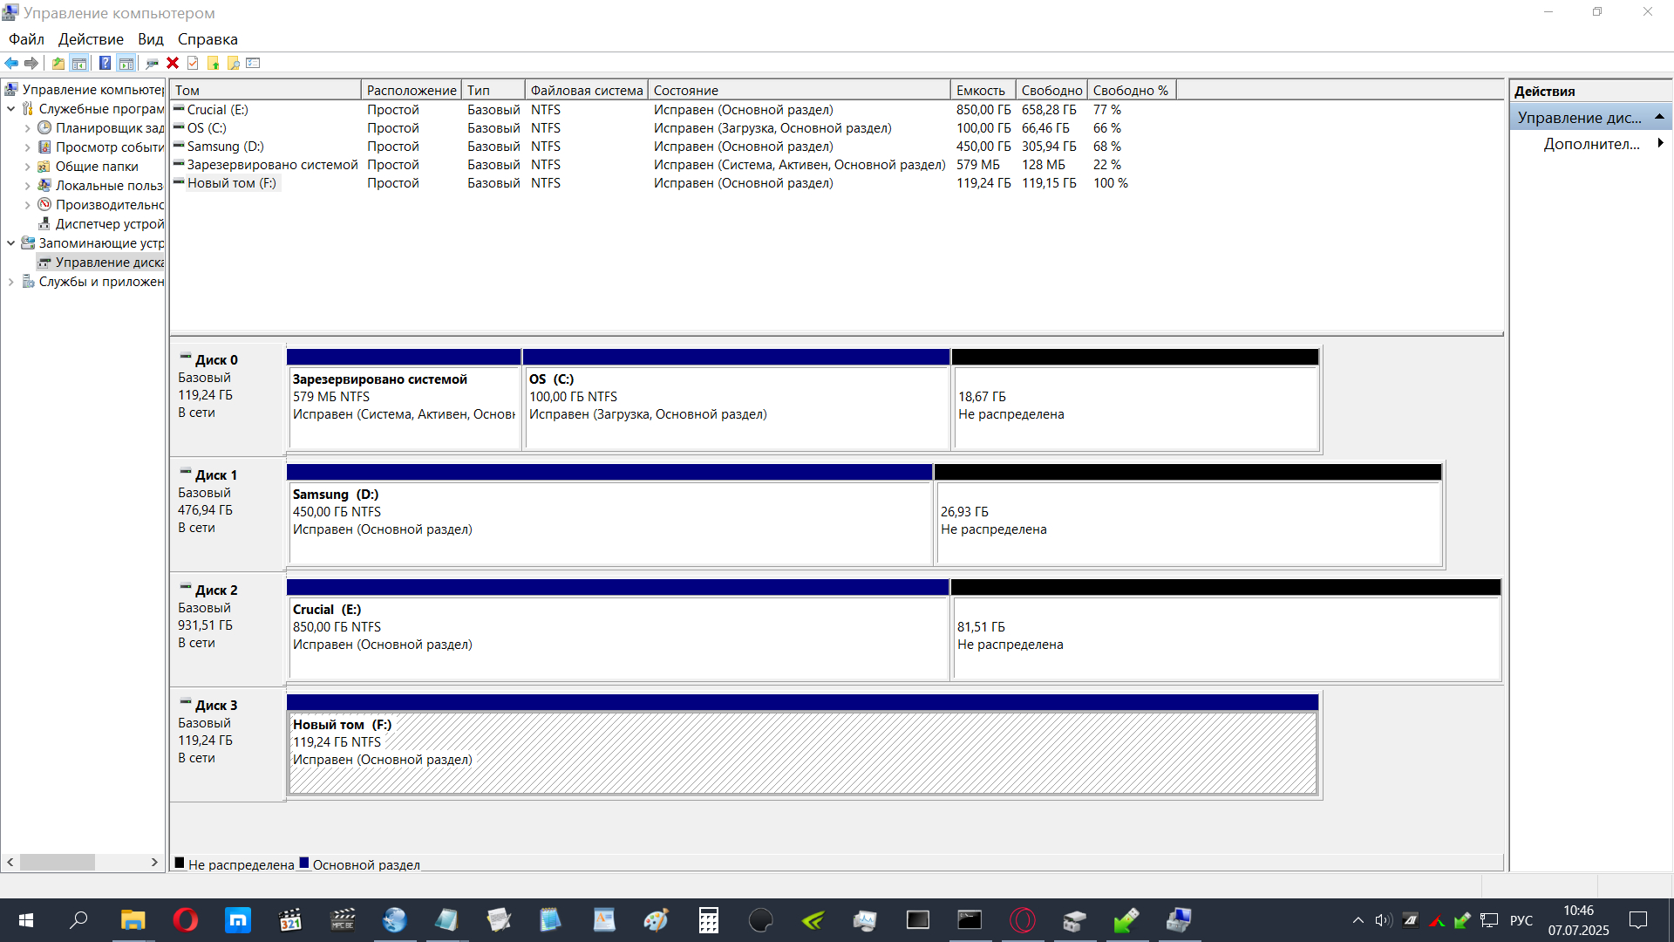Open the Вид menu
The height and width of the screenshot is (942, 1674).
(150, 39)
